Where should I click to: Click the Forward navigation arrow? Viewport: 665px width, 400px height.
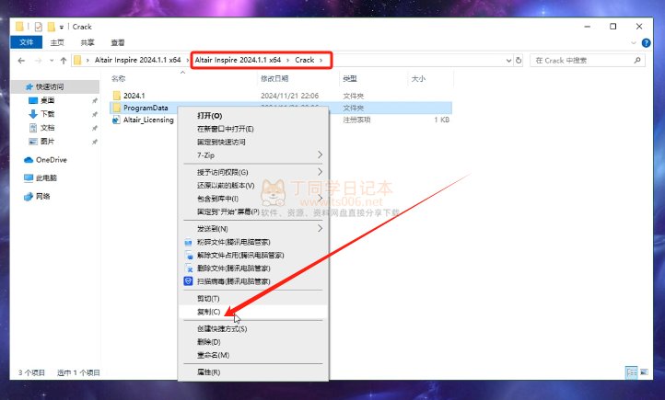tap(38, 61)
